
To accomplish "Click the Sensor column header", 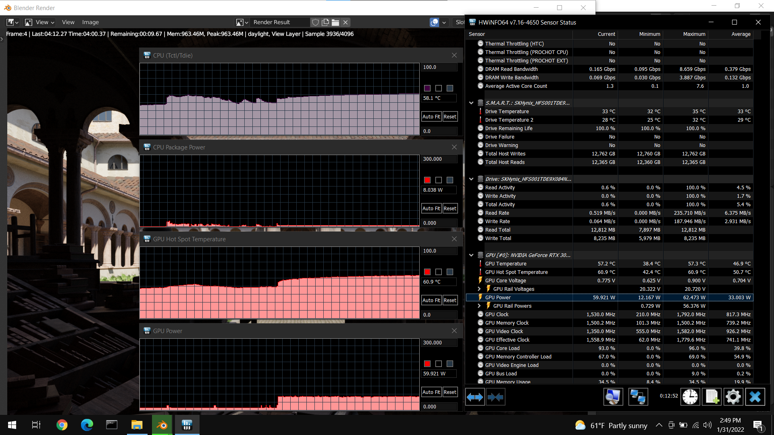I will coord(519,34).
